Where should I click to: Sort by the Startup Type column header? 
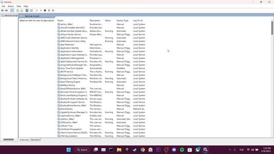coord(122,21)
